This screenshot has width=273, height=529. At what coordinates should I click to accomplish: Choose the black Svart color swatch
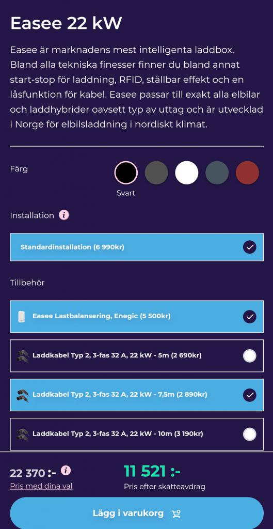[126, 173]
